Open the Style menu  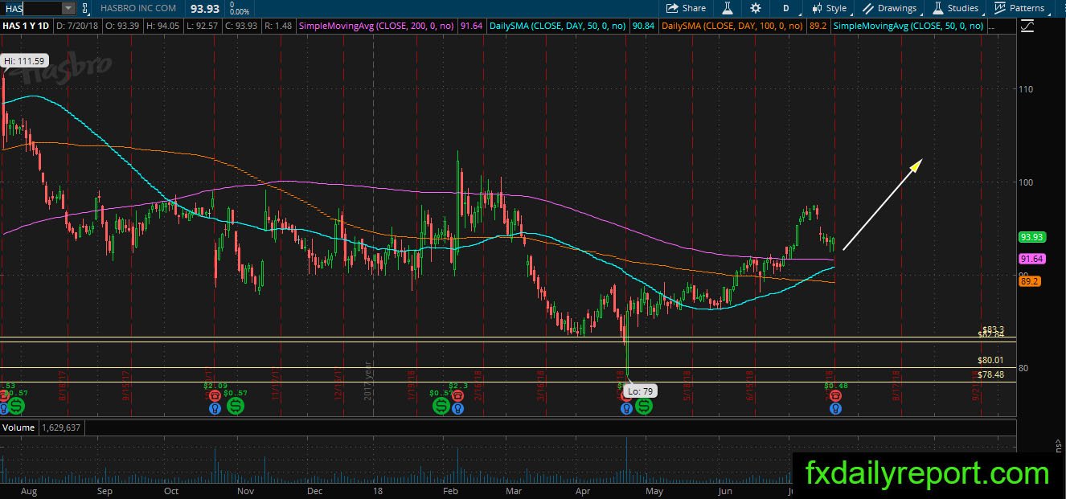tap(829, 8)
